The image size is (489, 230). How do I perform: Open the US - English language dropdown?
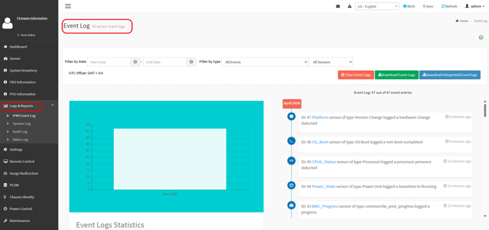point(377,6)
